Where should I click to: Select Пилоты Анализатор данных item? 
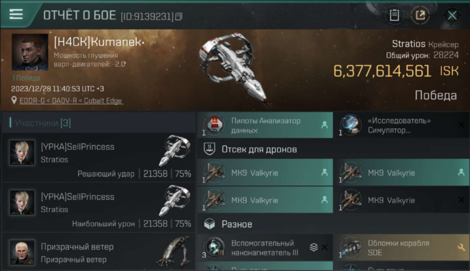click(x=265, y=125)
